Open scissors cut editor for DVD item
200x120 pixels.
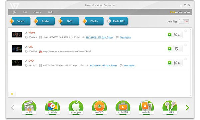175,63
